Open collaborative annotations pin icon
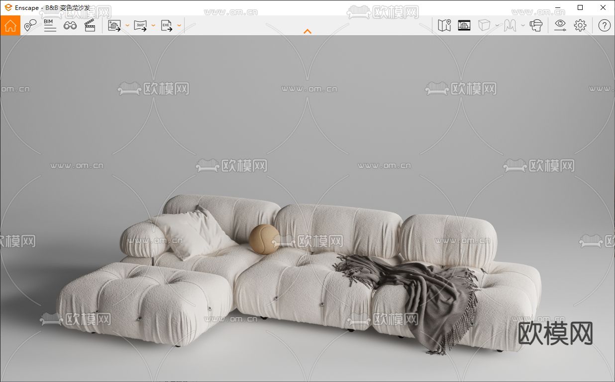The width and height of the screenshot is (615, 382). pyautogui.click(x=30, y=25)
